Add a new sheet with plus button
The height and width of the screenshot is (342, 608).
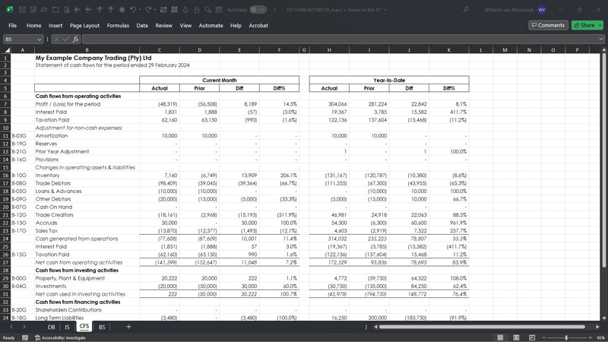tap(128, 327)
